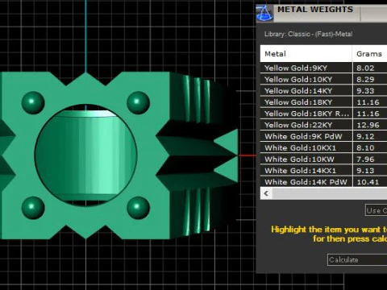
Task: Click the 9.13 grams value
Action: 365,171
